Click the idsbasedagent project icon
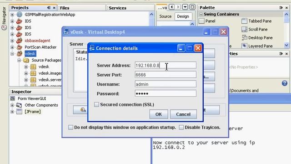This screenshot has height=164, width=291. coord(19,41)
